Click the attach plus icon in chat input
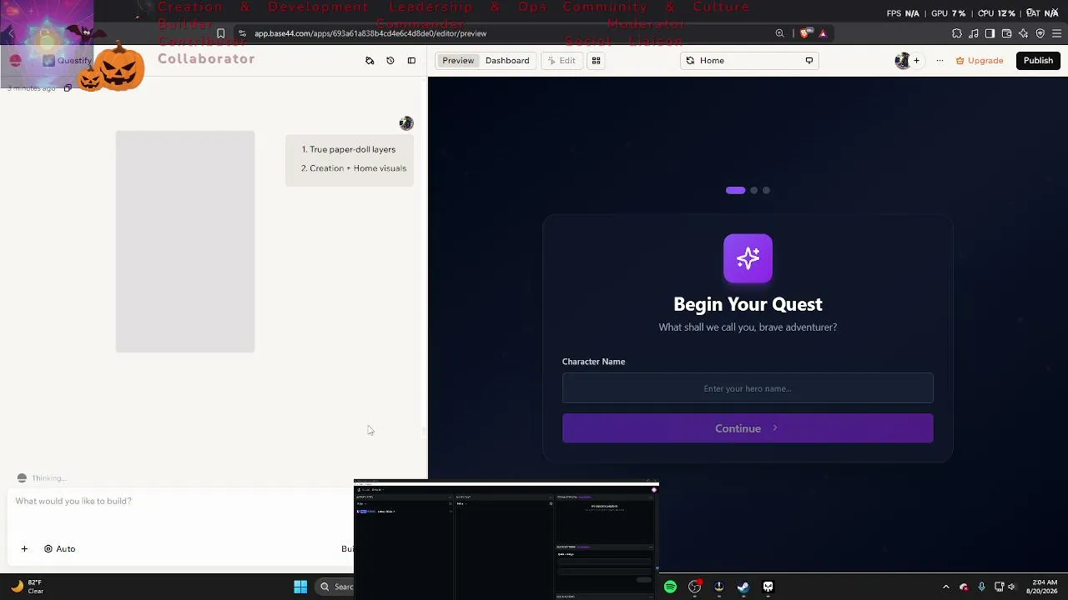Viewport: 1068px width, 600px height. click(24, 549)
